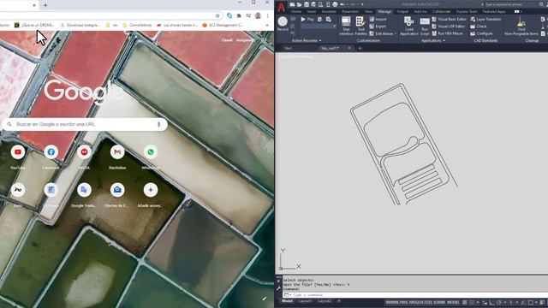Image resolution: width=548 pixels, height=308 pixels.
Task: Switch to the Output ribbon tab
Action: (402, 11)
